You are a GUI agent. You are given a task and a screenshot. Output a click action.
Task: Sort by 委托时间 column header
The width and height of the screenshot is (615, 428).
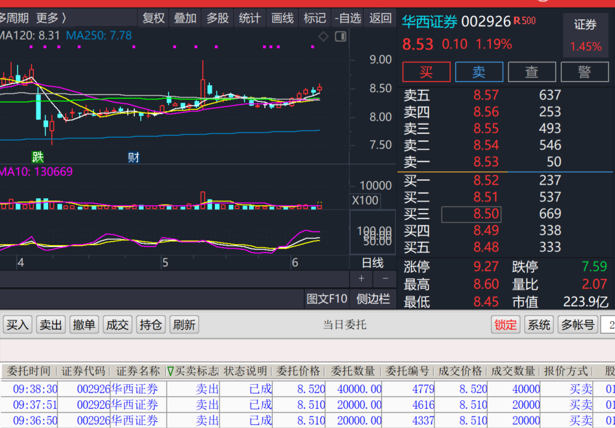tap(28, 371)
